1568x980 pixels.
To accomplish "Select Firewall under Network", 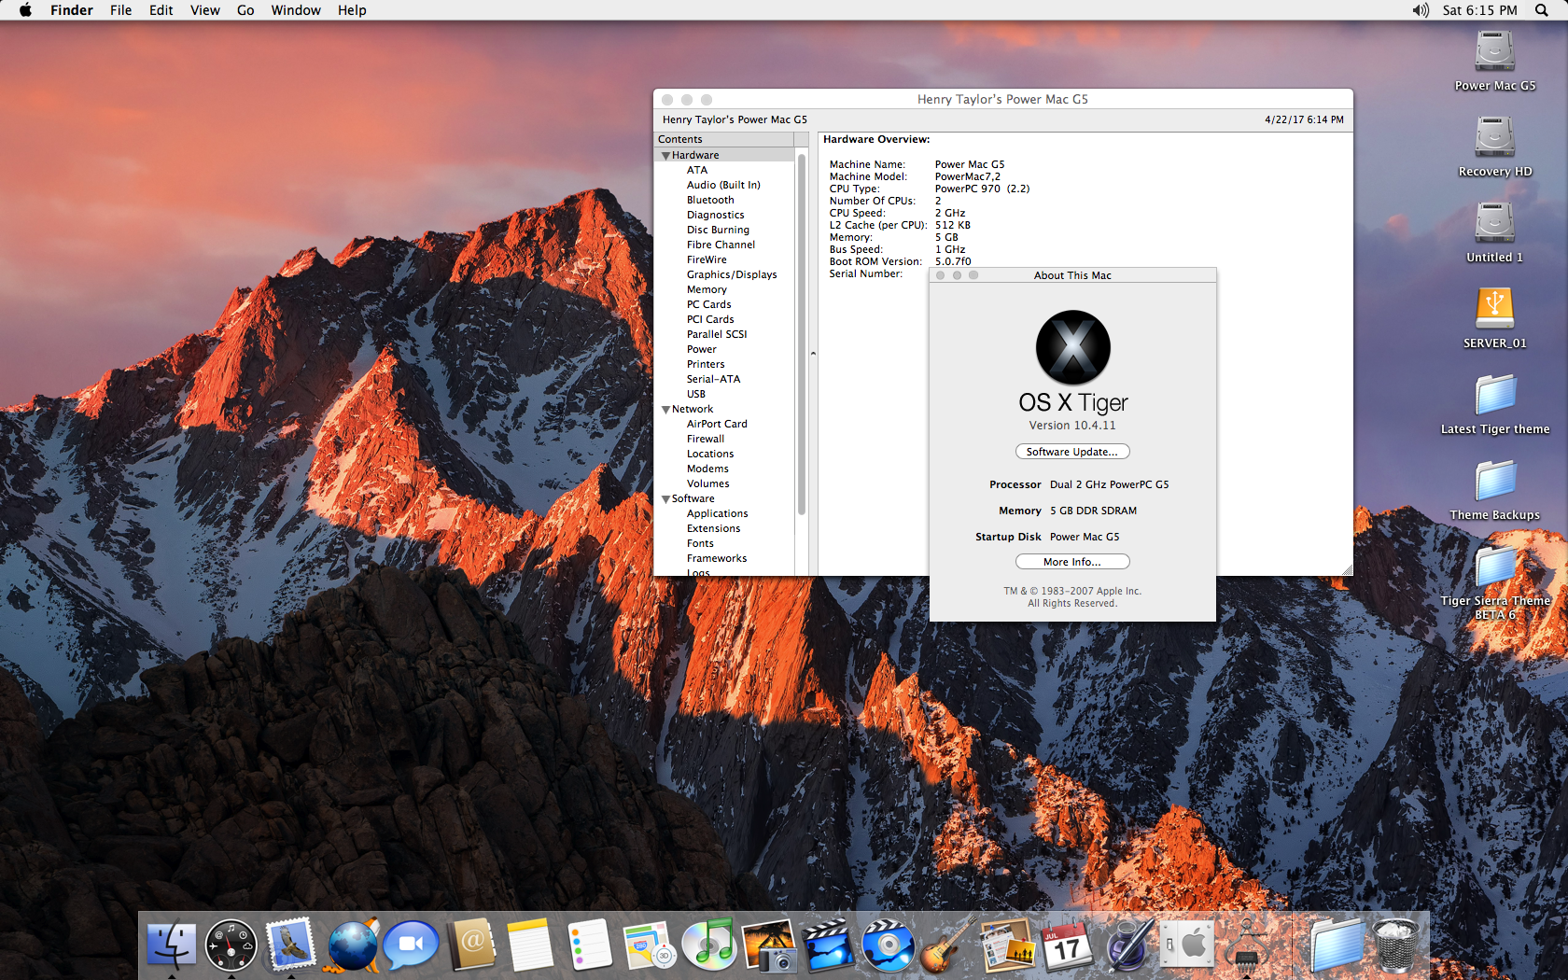I will tap(706, 439).
